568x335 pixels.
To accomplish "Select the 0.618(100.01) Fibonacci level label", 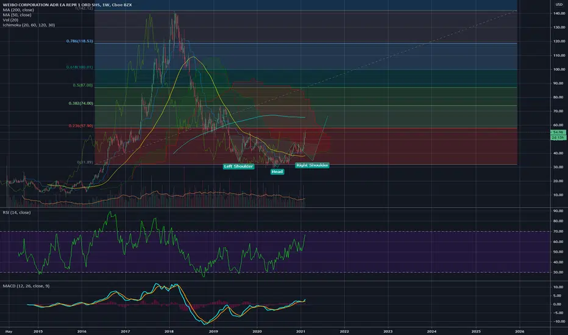I will coord(79,67).
